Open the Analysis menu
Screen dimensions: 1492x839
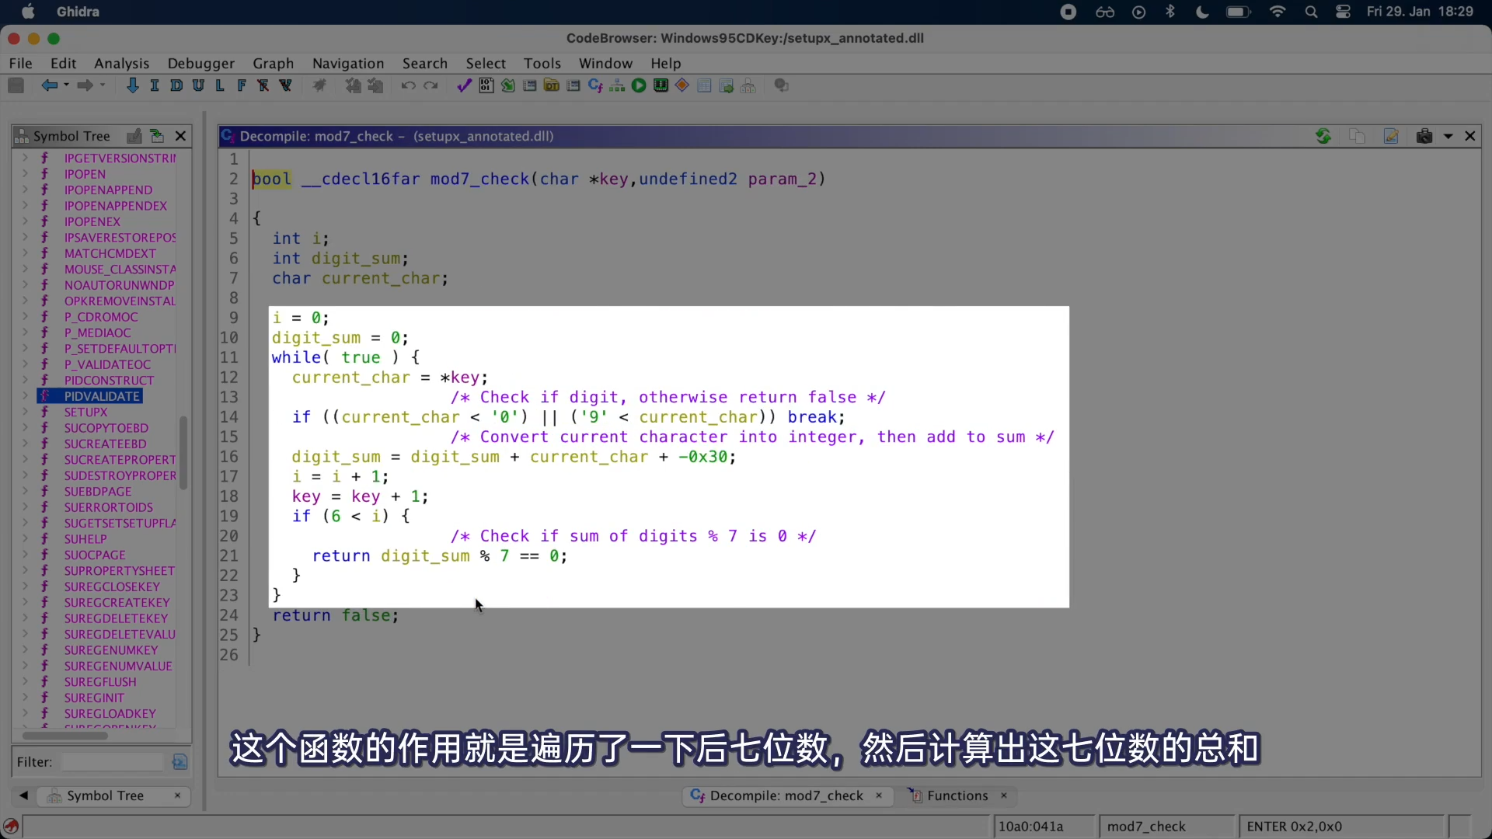point(121,63)
